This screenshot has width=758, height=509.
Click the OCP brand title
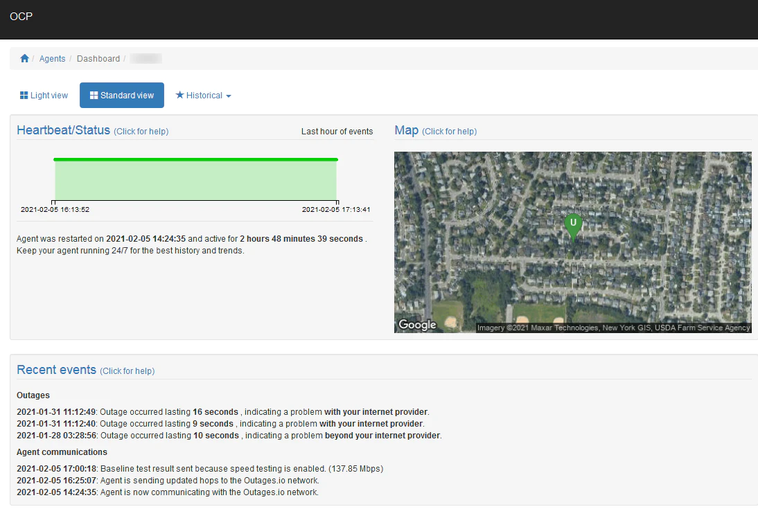click(x=21, y=17)
